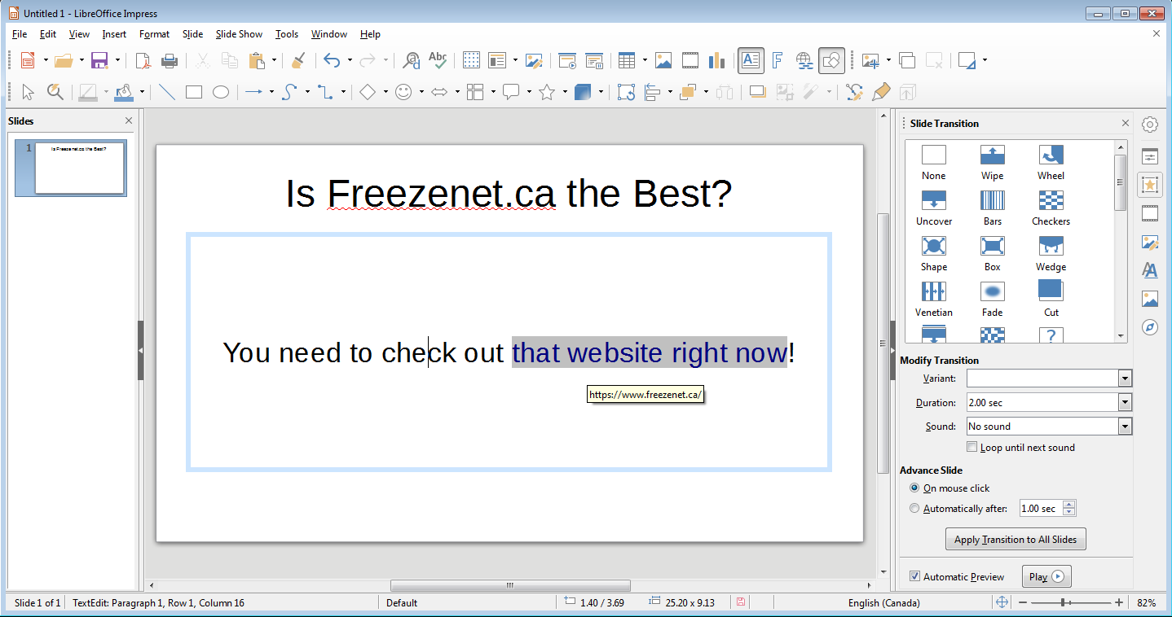1172x617 pixels.
Task: Click the 82% zoom level in status bar
Action: (x=1147, y=603)
